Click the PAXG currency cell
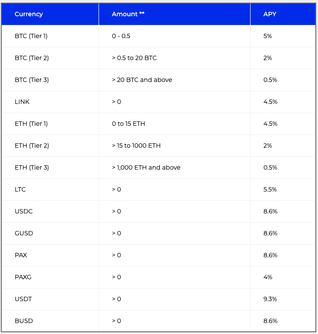This screenshot has width=318, height=334. point(23,277)
